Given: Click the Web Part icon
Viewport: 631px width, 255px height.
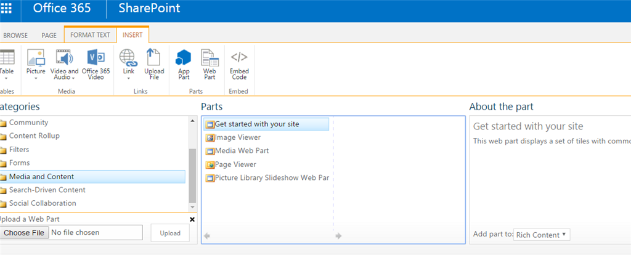Looking at the screenshot, I should (x=210, y=57).
